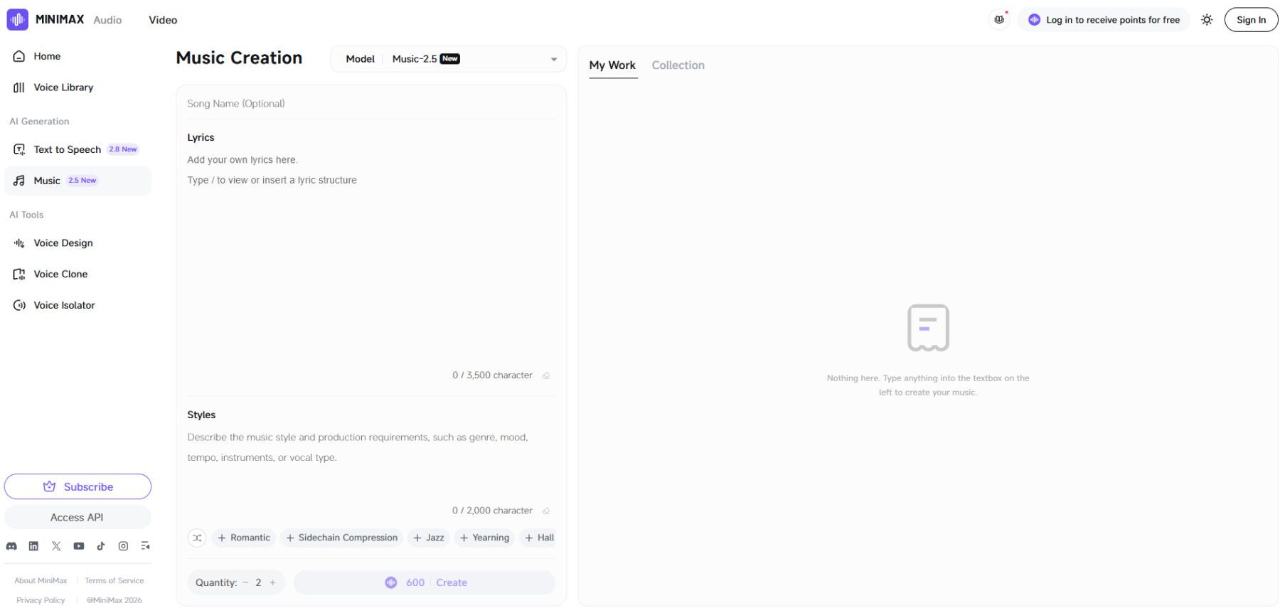Open the Discord community icon

coord(11,546)
